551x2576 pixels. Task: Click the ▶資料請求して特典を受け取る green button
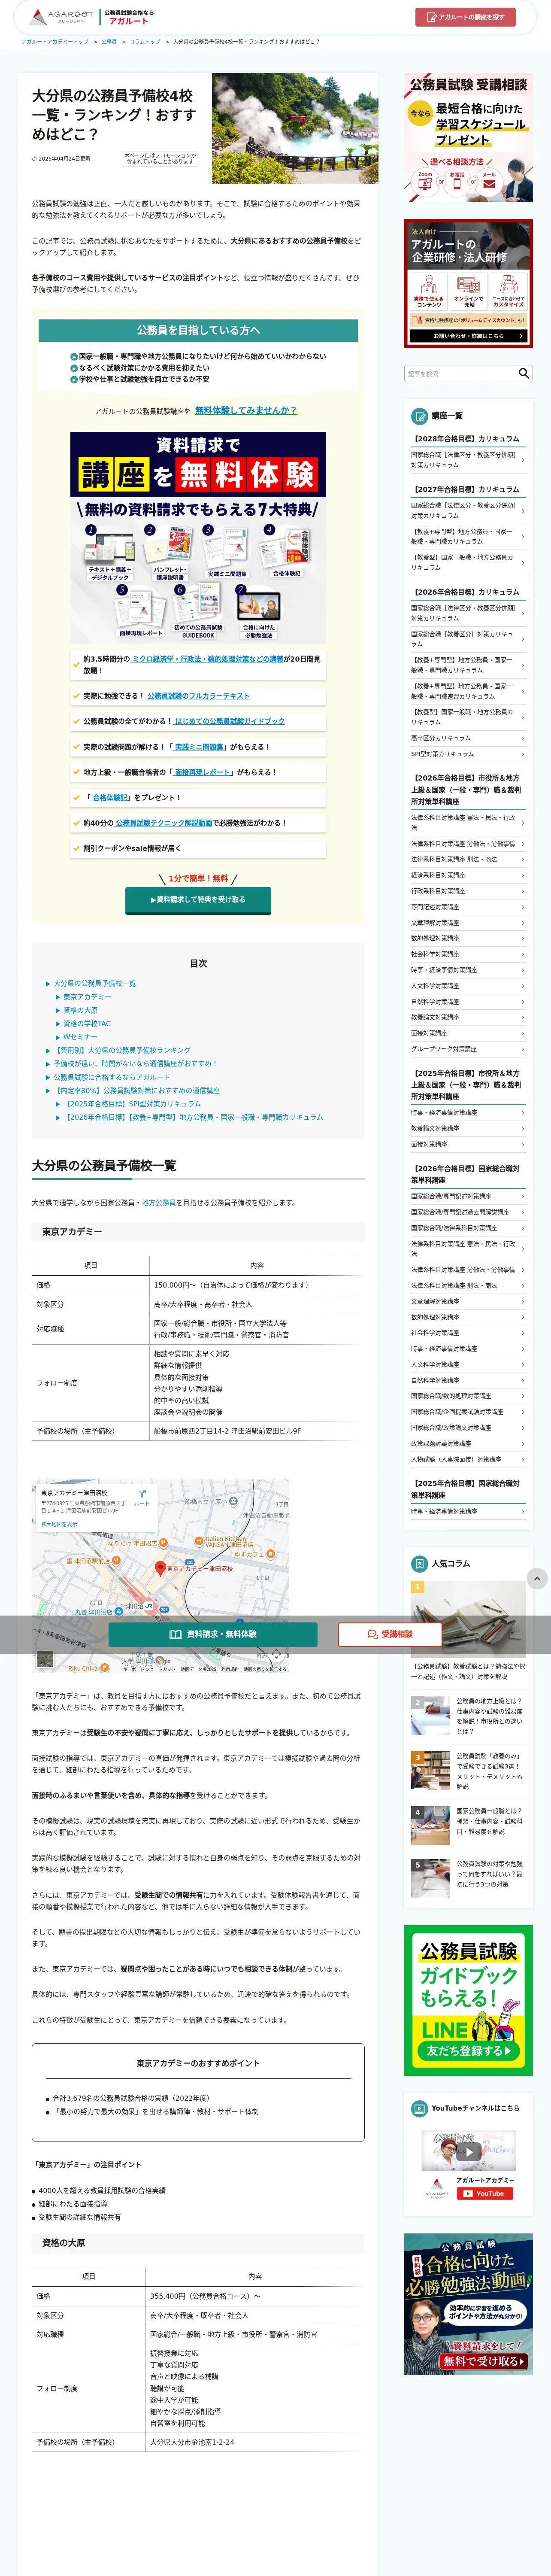198,899
